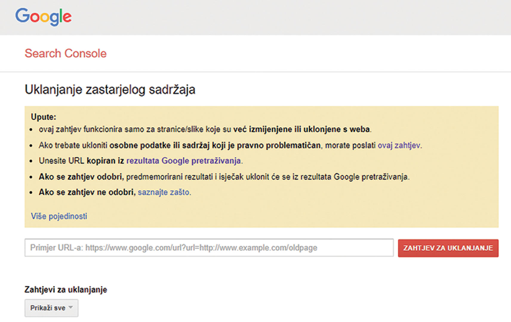The image size is (511, 322).
Task: Click text "Ako se zahtjev odobri,"
Action: 81,177
